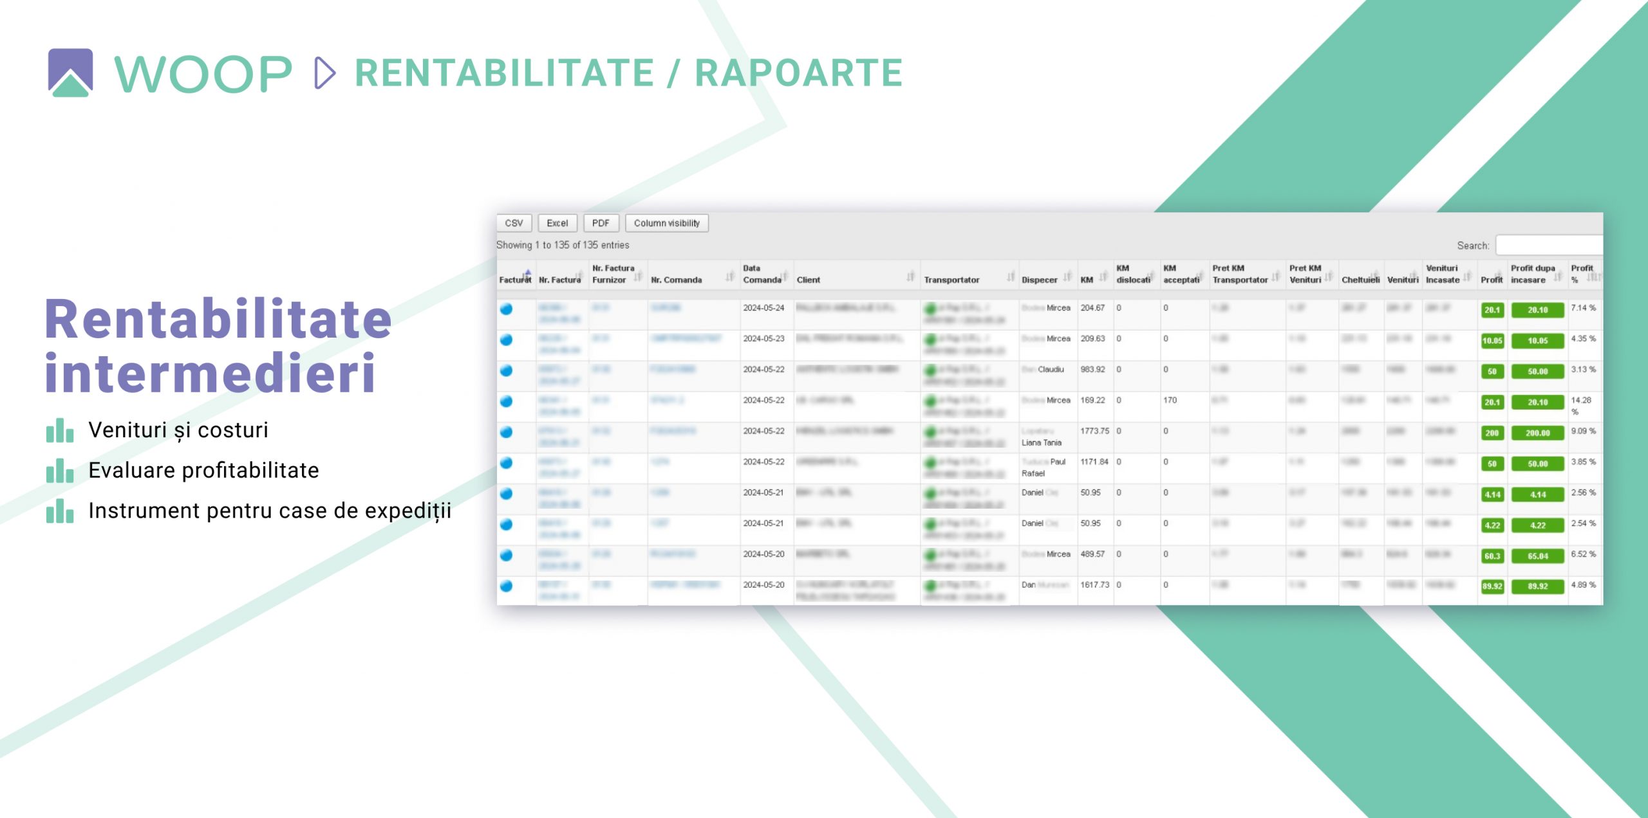Click green transporter icon in 1773.75 KM row

coord(930,432)
